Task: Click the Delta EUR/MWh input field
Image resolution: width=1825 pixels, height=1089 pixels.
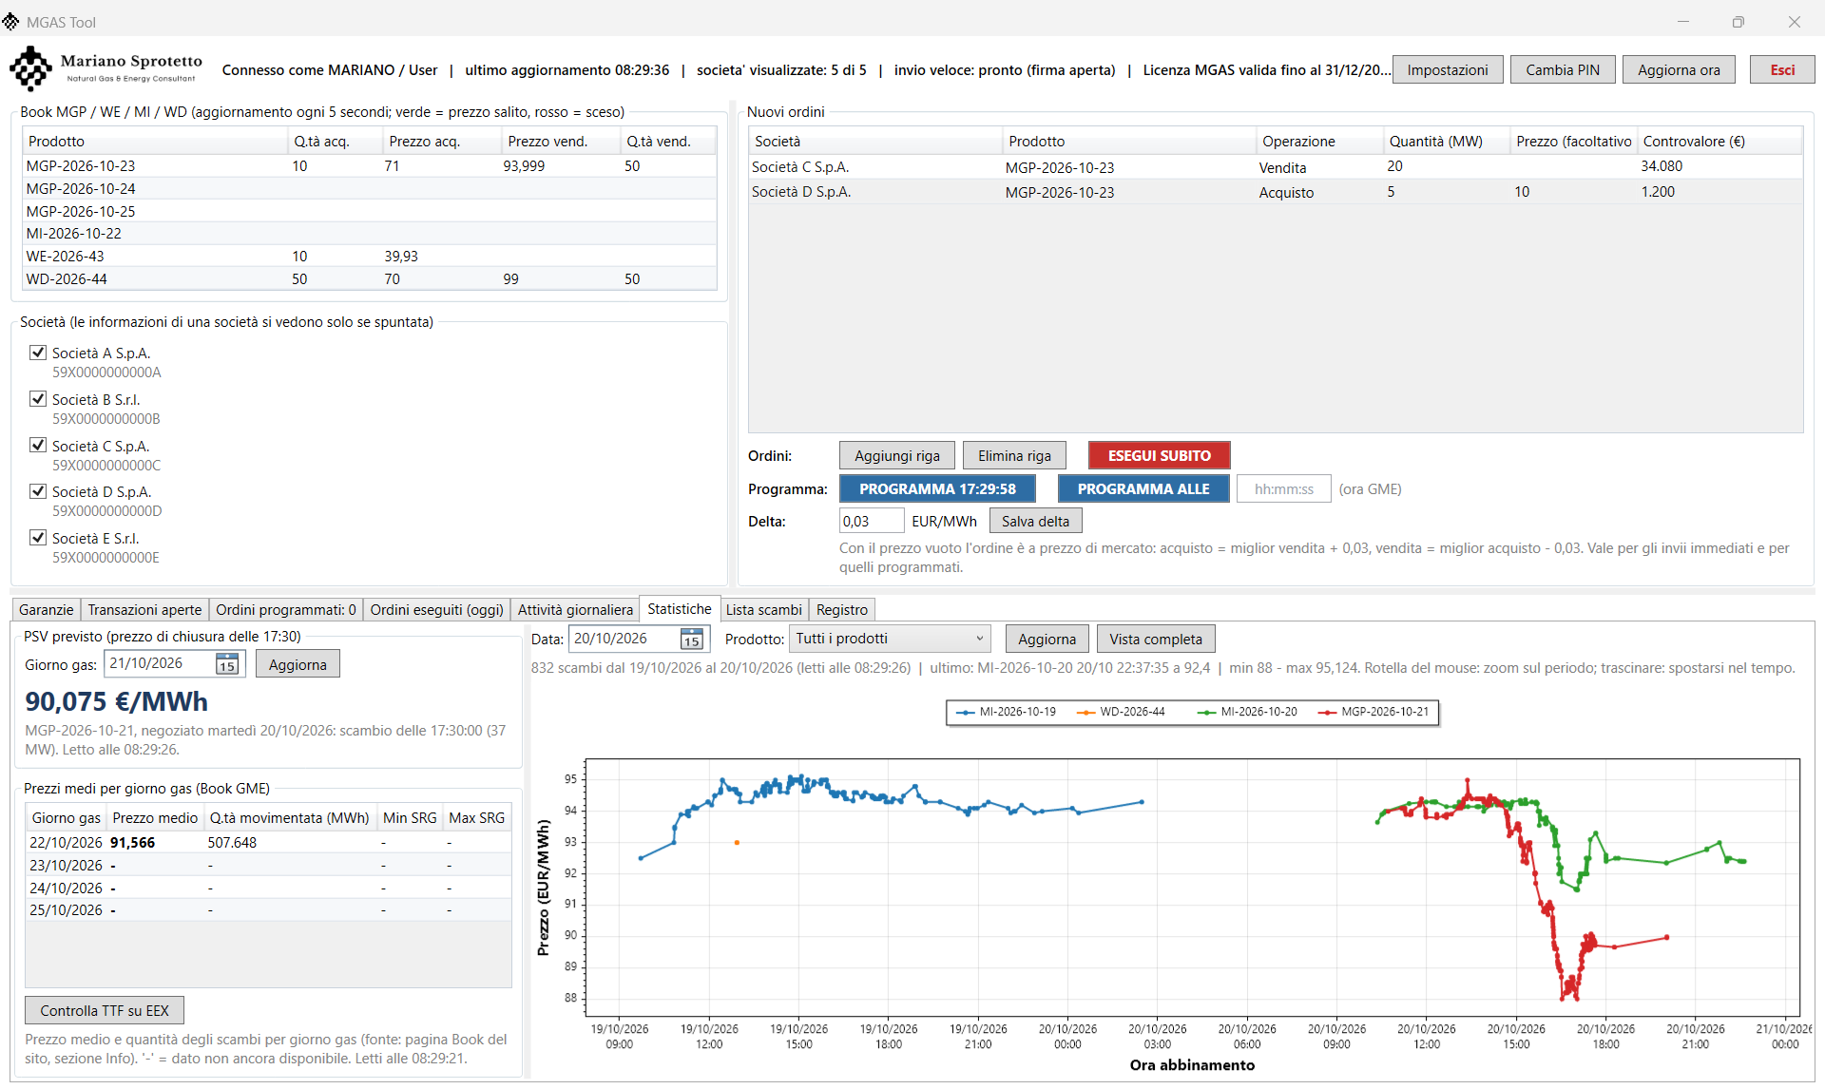Action: pos(871,522)
